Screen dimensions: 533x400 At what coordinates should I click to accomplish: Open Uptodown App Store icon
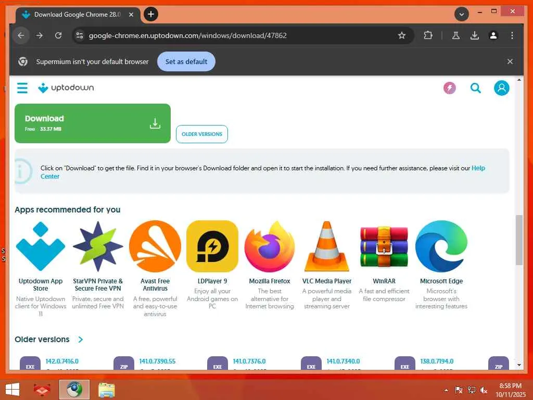(x=41, y=246)
